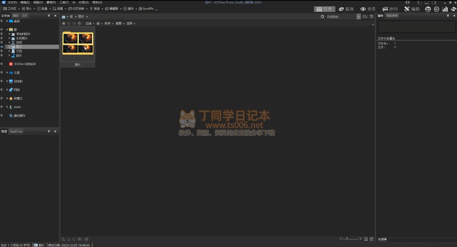Expand the 此电脑 tree node
Image resolution: width=457 pixels, height=247 pixels.
pyautogui.click(x=7, y=81)
